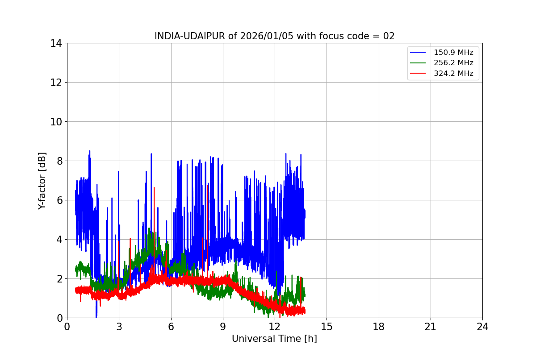Select the 256.2 MHz legend label

click(453, 63)
